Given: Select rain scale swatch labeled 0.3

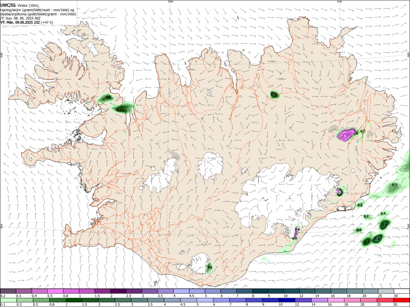Looking at the screenshot, I should click(24, 300).
